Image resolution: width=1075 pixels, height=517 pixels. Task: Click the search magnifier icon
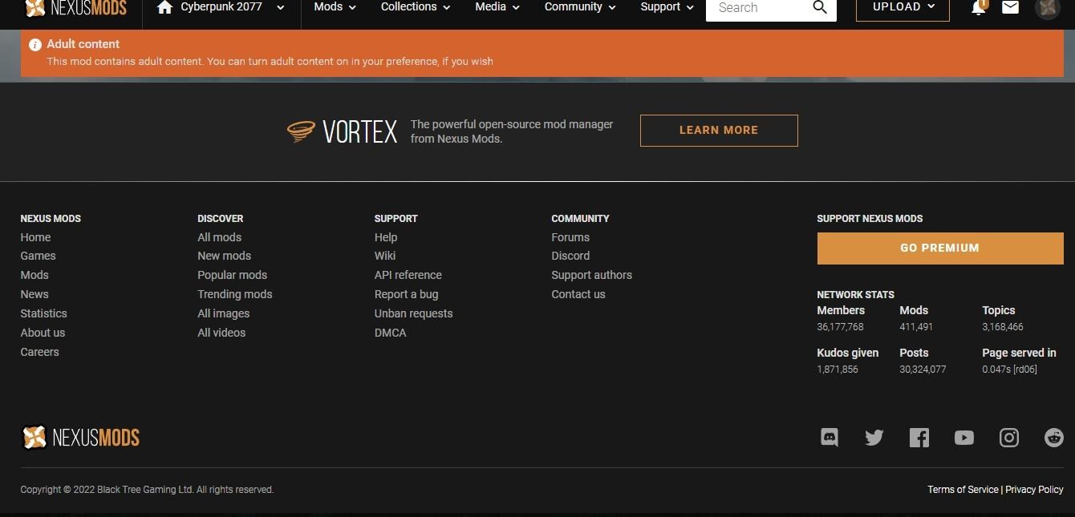tap(820, 7)
